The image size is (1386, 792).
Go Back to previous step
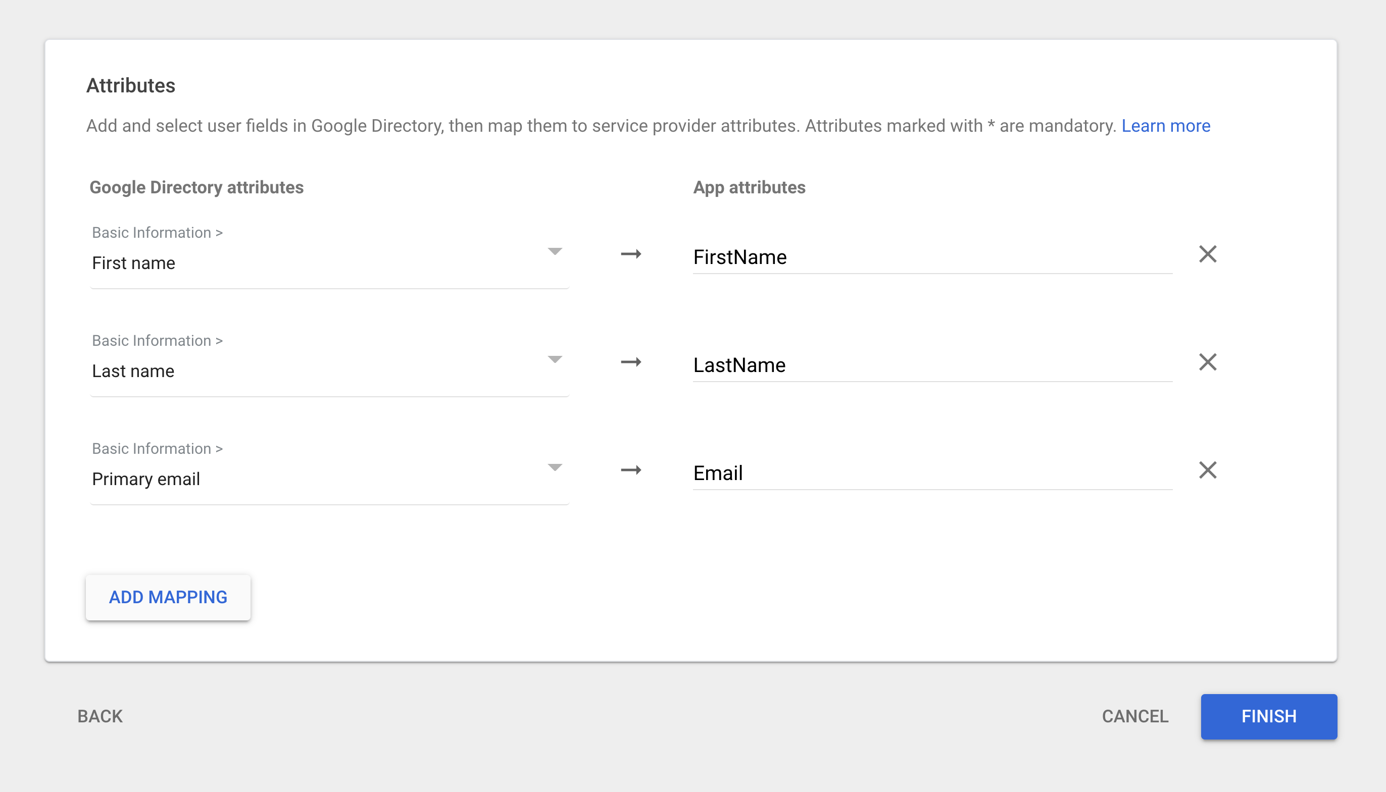tap(100, 716)
